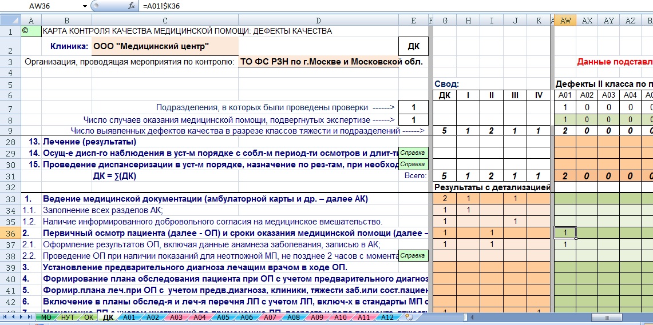Open the A07 sheet tab
Viewport: 653px width, 325px height.
click(270, 318)
